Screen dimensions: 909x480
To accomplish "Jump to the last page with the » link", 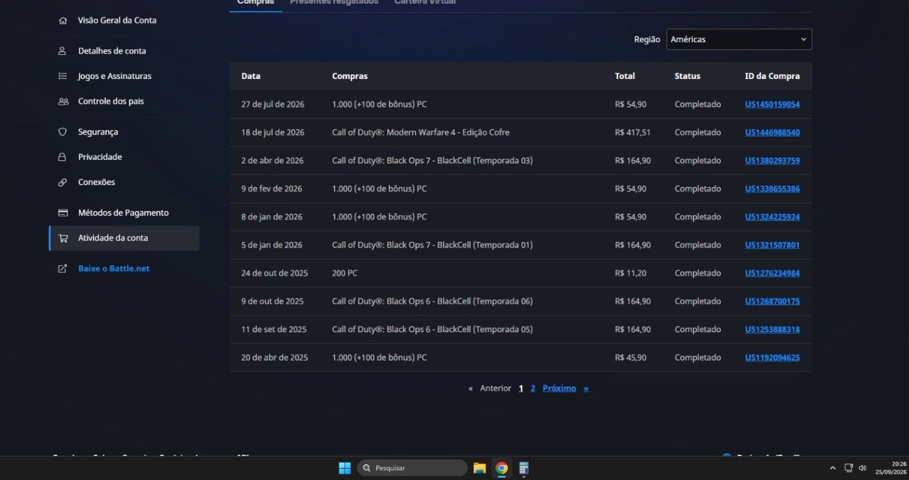I will 586,388.
